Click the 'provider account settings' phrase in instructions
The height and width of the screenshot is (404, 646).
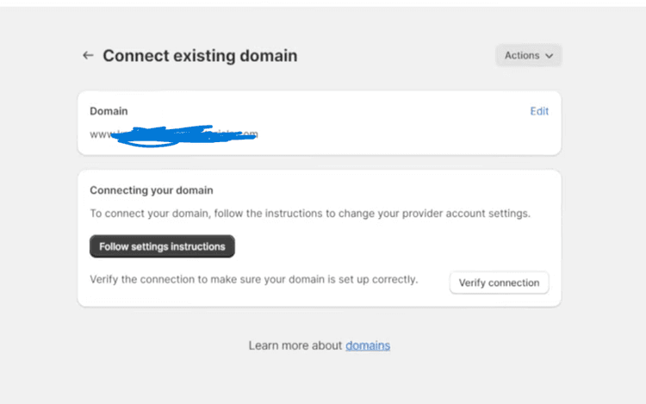point(463,213)
